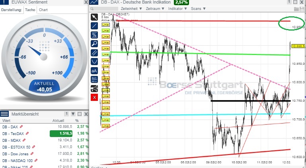Click the 19.104,0 MDAX value
The height and width of the screenshot is (168, 306).
point(65,140)
